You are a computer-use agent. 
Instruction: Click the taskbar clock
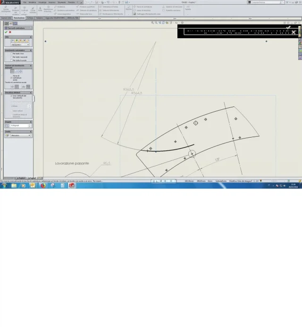point(293,186)
